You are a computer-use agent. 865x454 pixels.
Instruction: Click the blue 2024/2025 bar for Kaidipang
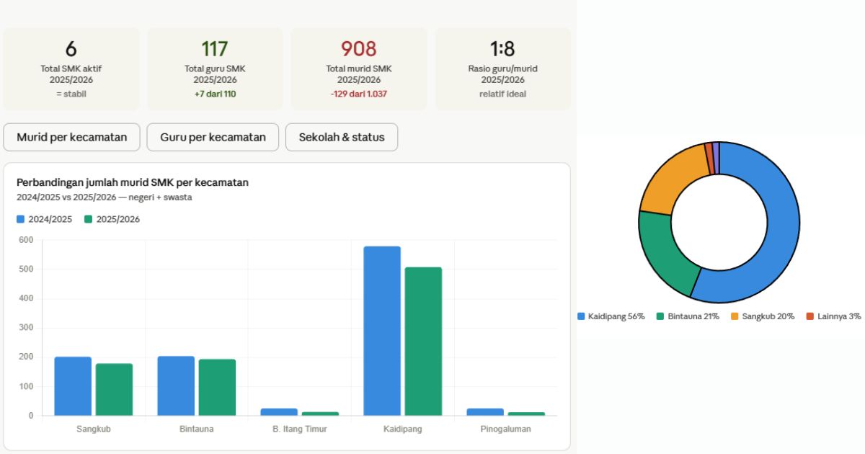[x=382, y=331]
